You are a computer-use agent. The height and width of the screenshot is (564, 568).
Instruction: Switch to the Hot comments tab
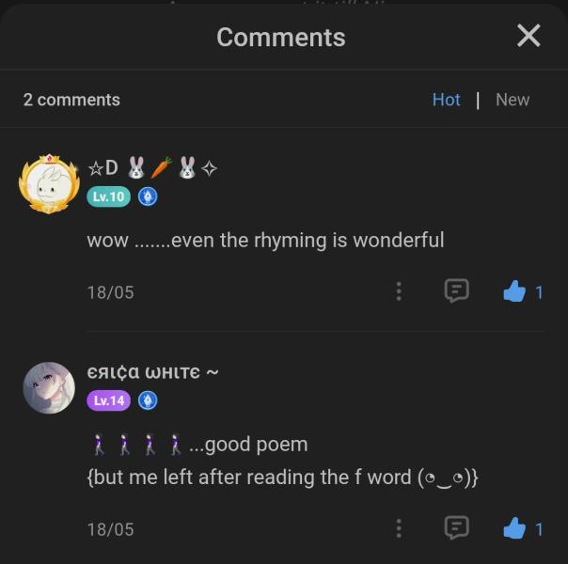[x=446, y=100]
